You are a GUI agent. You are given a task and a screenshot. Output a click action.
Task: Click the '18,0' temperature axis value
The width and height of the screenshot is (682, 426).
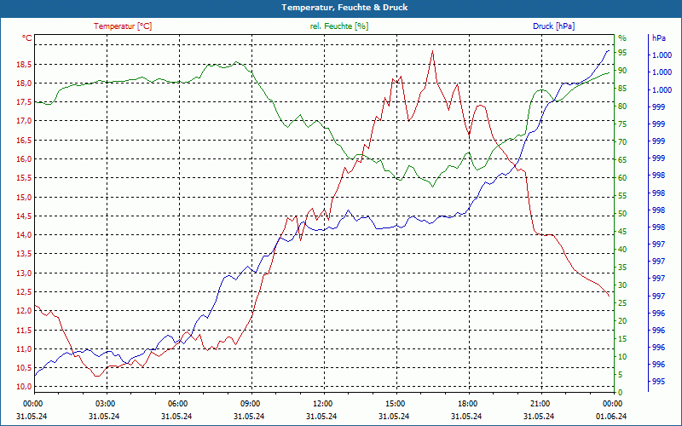24,83
